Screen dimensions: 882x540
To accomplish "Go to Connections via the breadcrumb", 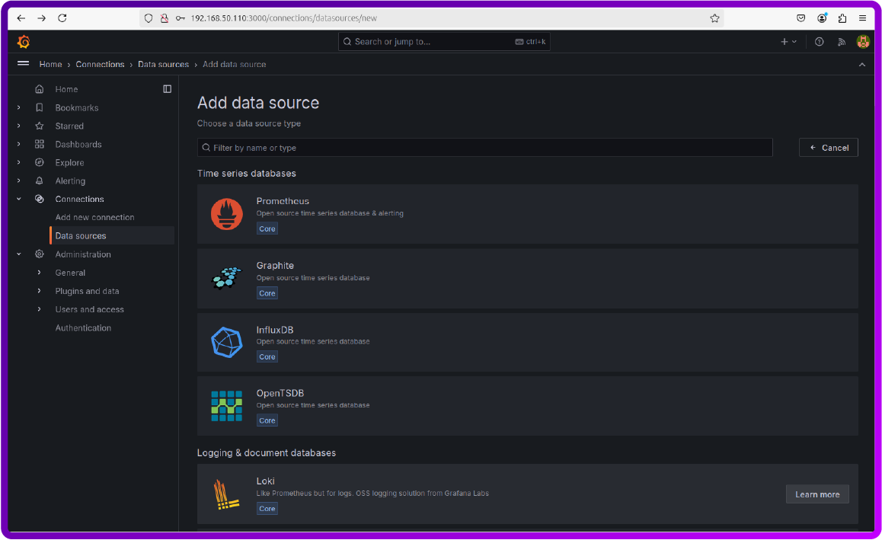I will tap(100, 64).
